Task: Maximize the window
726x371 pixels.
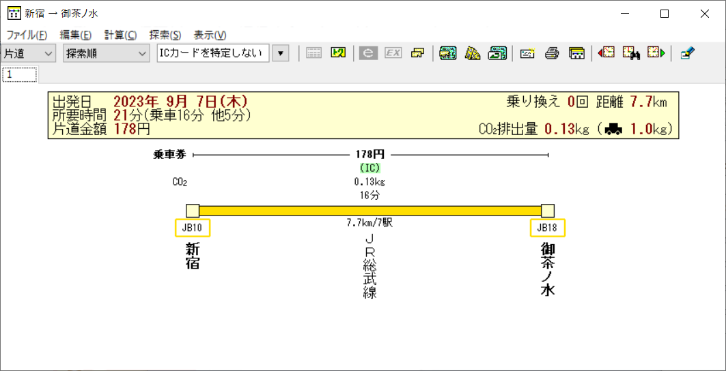Action: point(665,14)
